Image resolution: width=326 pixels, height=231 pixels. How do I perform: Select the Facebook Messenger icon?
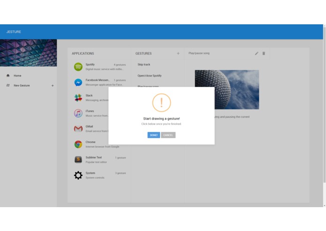click(x=78, y=82)
